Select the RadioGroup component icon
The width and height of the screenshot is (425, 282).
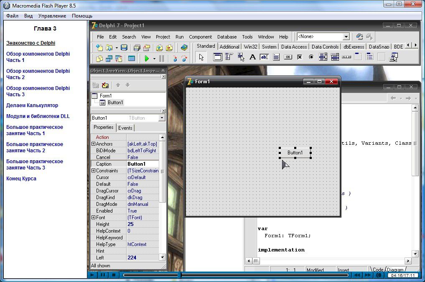[370, 57]
